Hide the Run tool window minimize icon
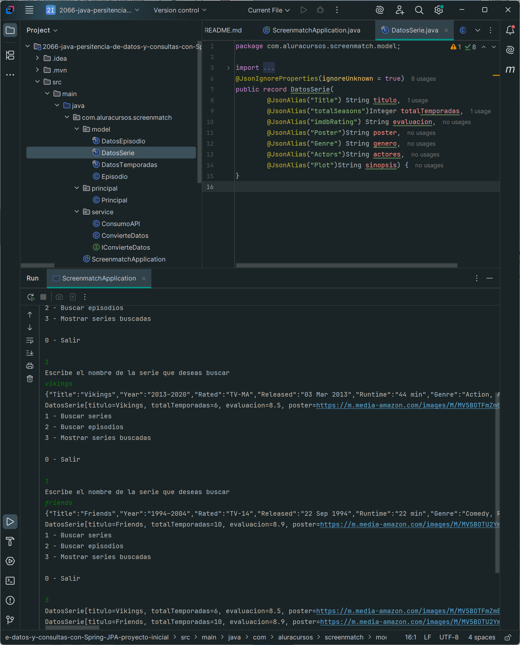 490,278
